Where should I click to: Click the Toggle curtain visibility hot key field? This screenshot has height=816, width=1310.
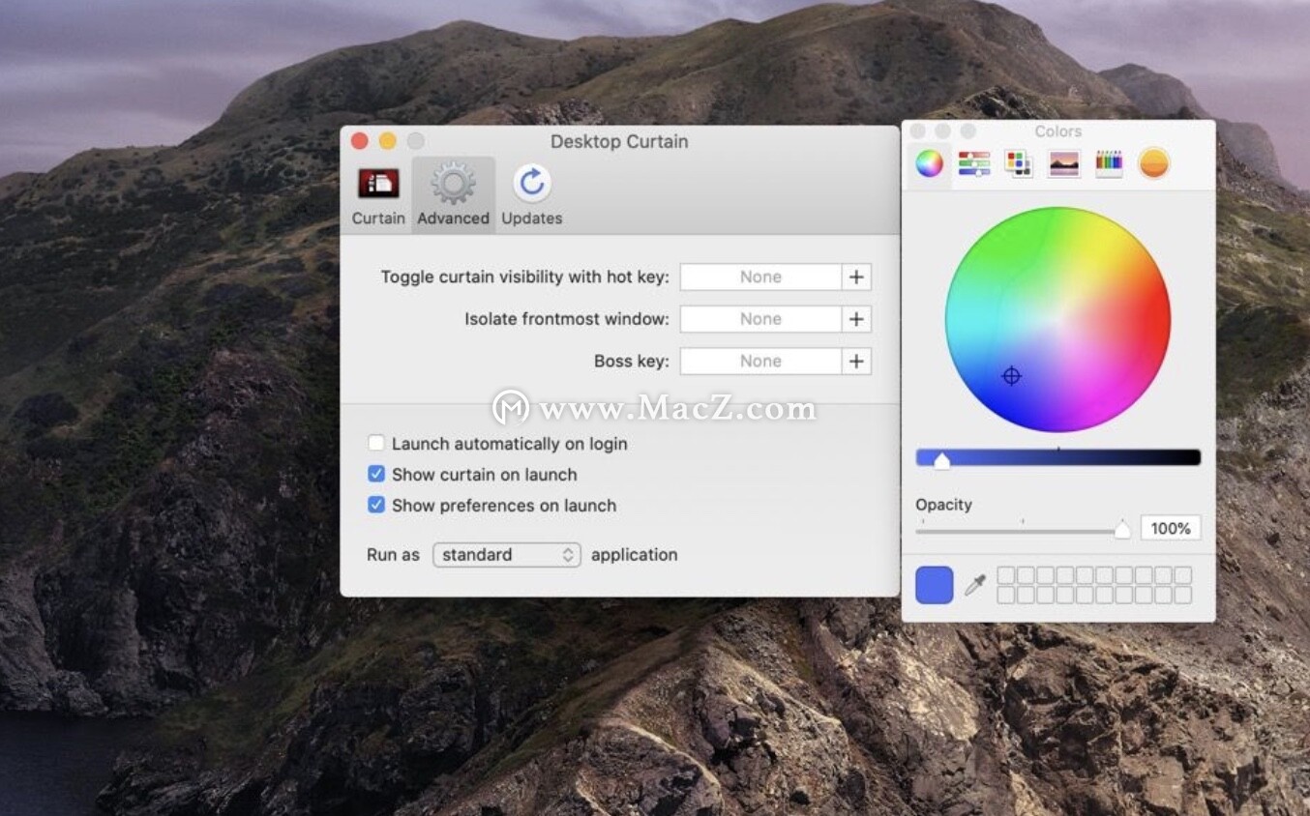tap(760, 277)
